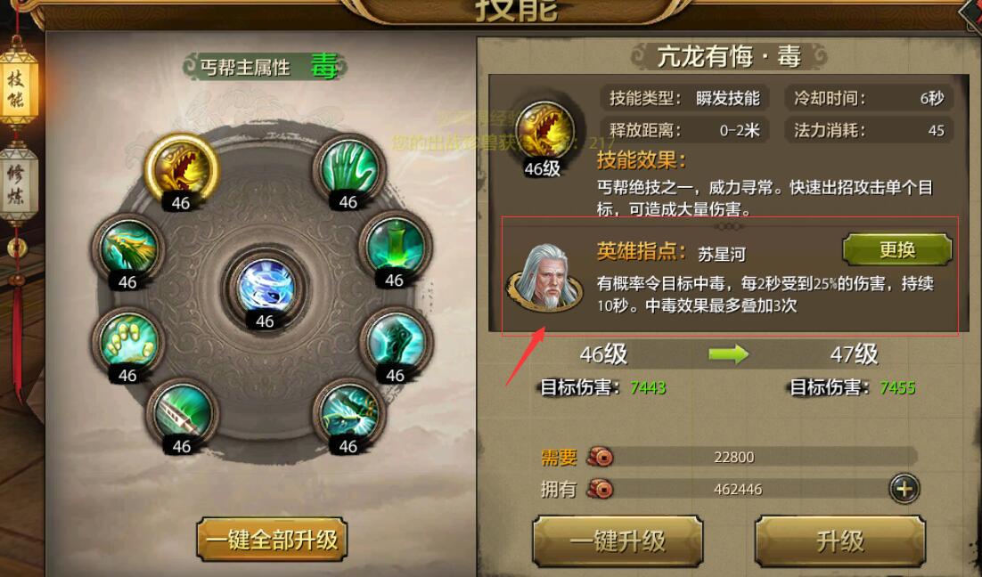
Task: Click the green level-up arrow between 46级 and 47级
Action: 728,354
